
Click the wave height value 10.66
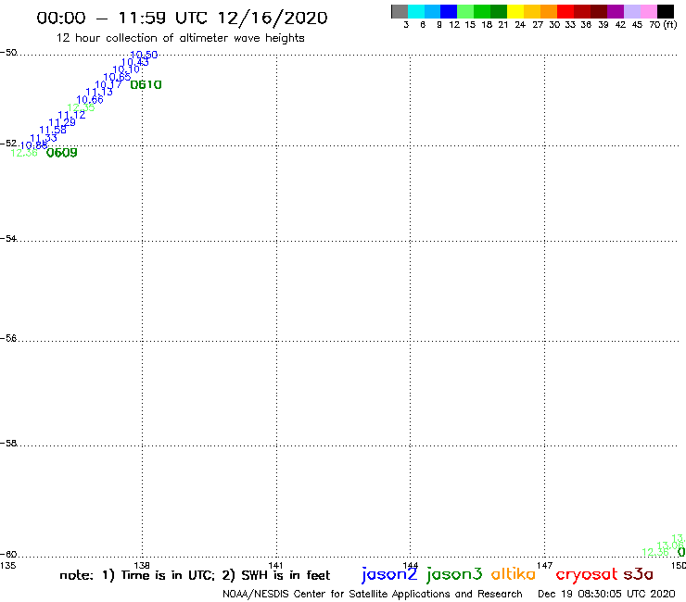(x=90, y=100)
